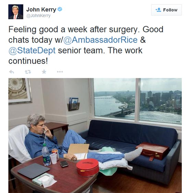The image size is (192, 193).
Task: Click the 'The work continues!' tweet text
Action: point(75,56)
